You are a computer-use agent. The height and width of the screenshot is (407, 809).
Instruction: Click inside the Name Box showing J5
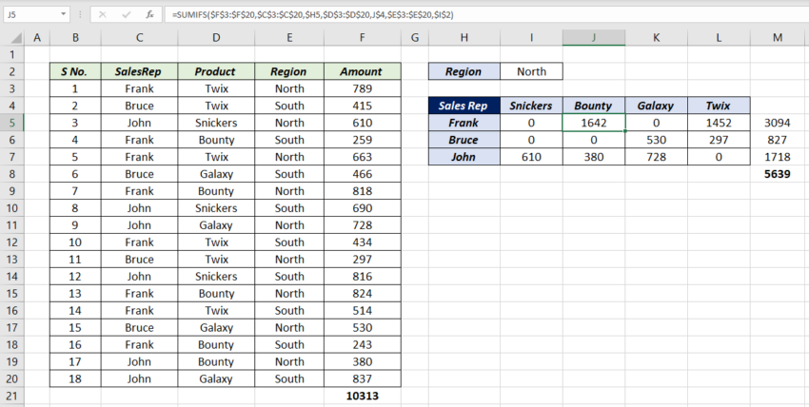coord(29,14)
